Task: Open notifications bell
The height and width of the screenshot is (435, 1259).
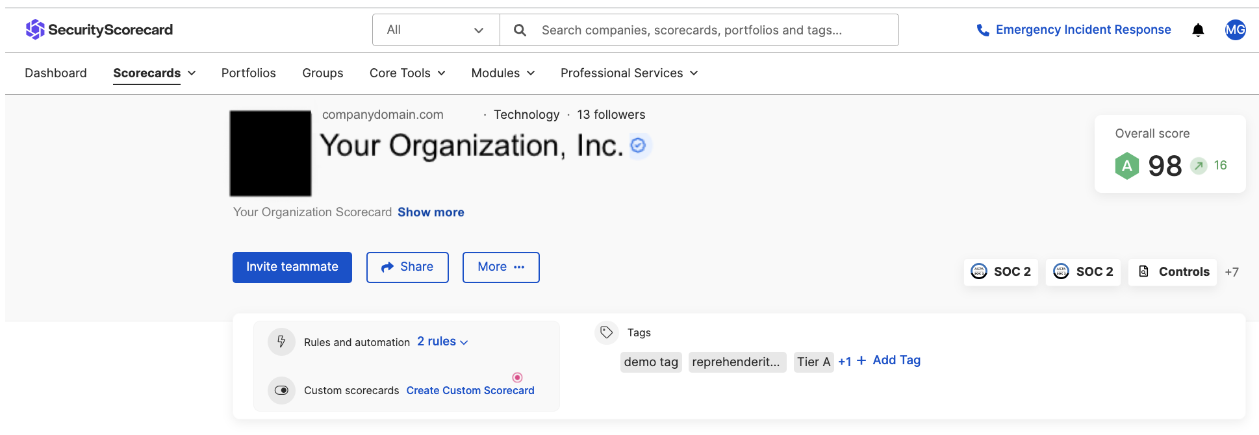Action: click(x=1198, y=30)
